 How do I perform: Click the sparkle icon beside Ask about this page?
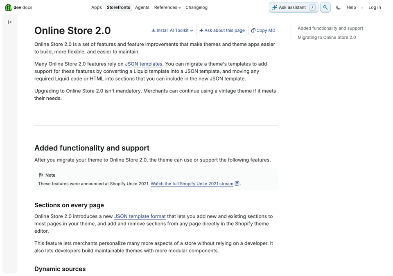tap(201, 30)
